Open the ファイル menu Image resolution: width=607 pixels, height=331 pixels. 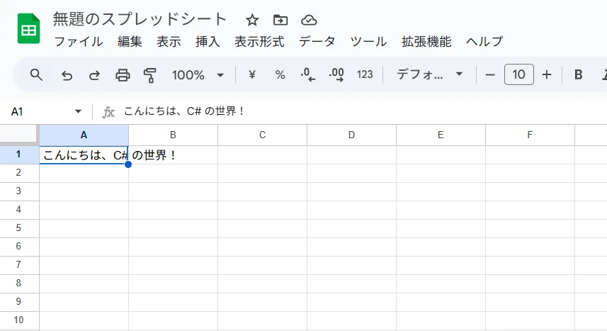(79, 42)
